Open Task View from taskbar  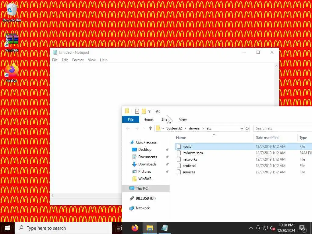click(x=119, y=228)
